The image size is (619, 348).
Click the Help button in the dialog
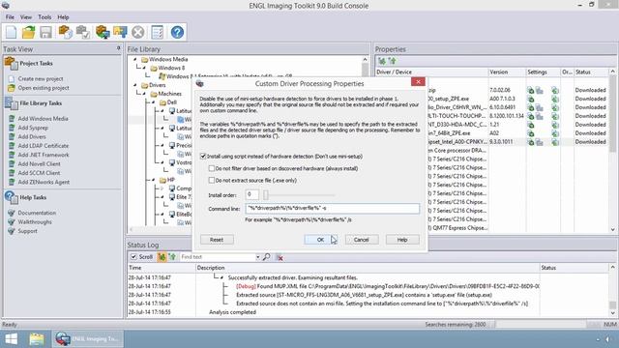402,240
